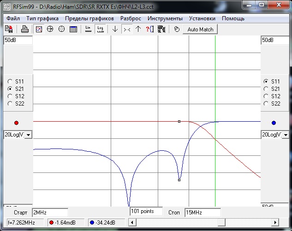This screenshot has width=292, height=231.
Task: Click the up arrow marker icon
Action: pos(138,29)
